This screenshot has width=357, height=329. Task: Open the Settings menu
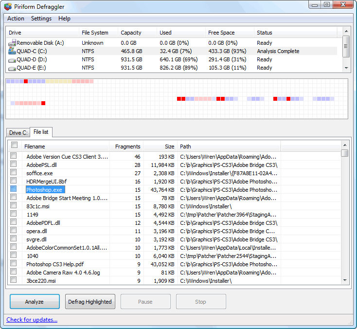(41, 18)
